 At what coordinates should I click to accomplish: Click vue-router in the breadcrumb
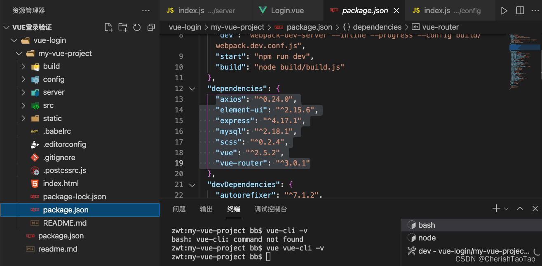point(440,27)
